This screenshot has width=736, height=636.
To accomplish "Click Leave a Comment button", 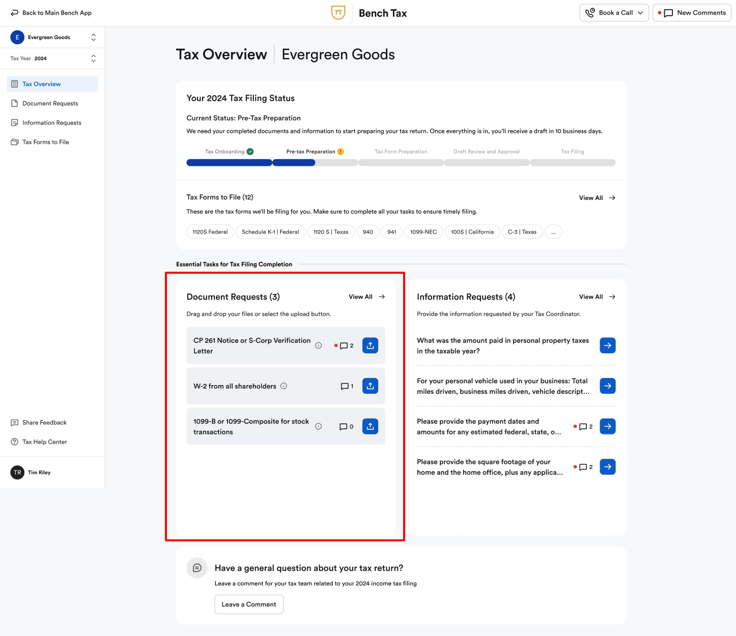I will (249, 604).
